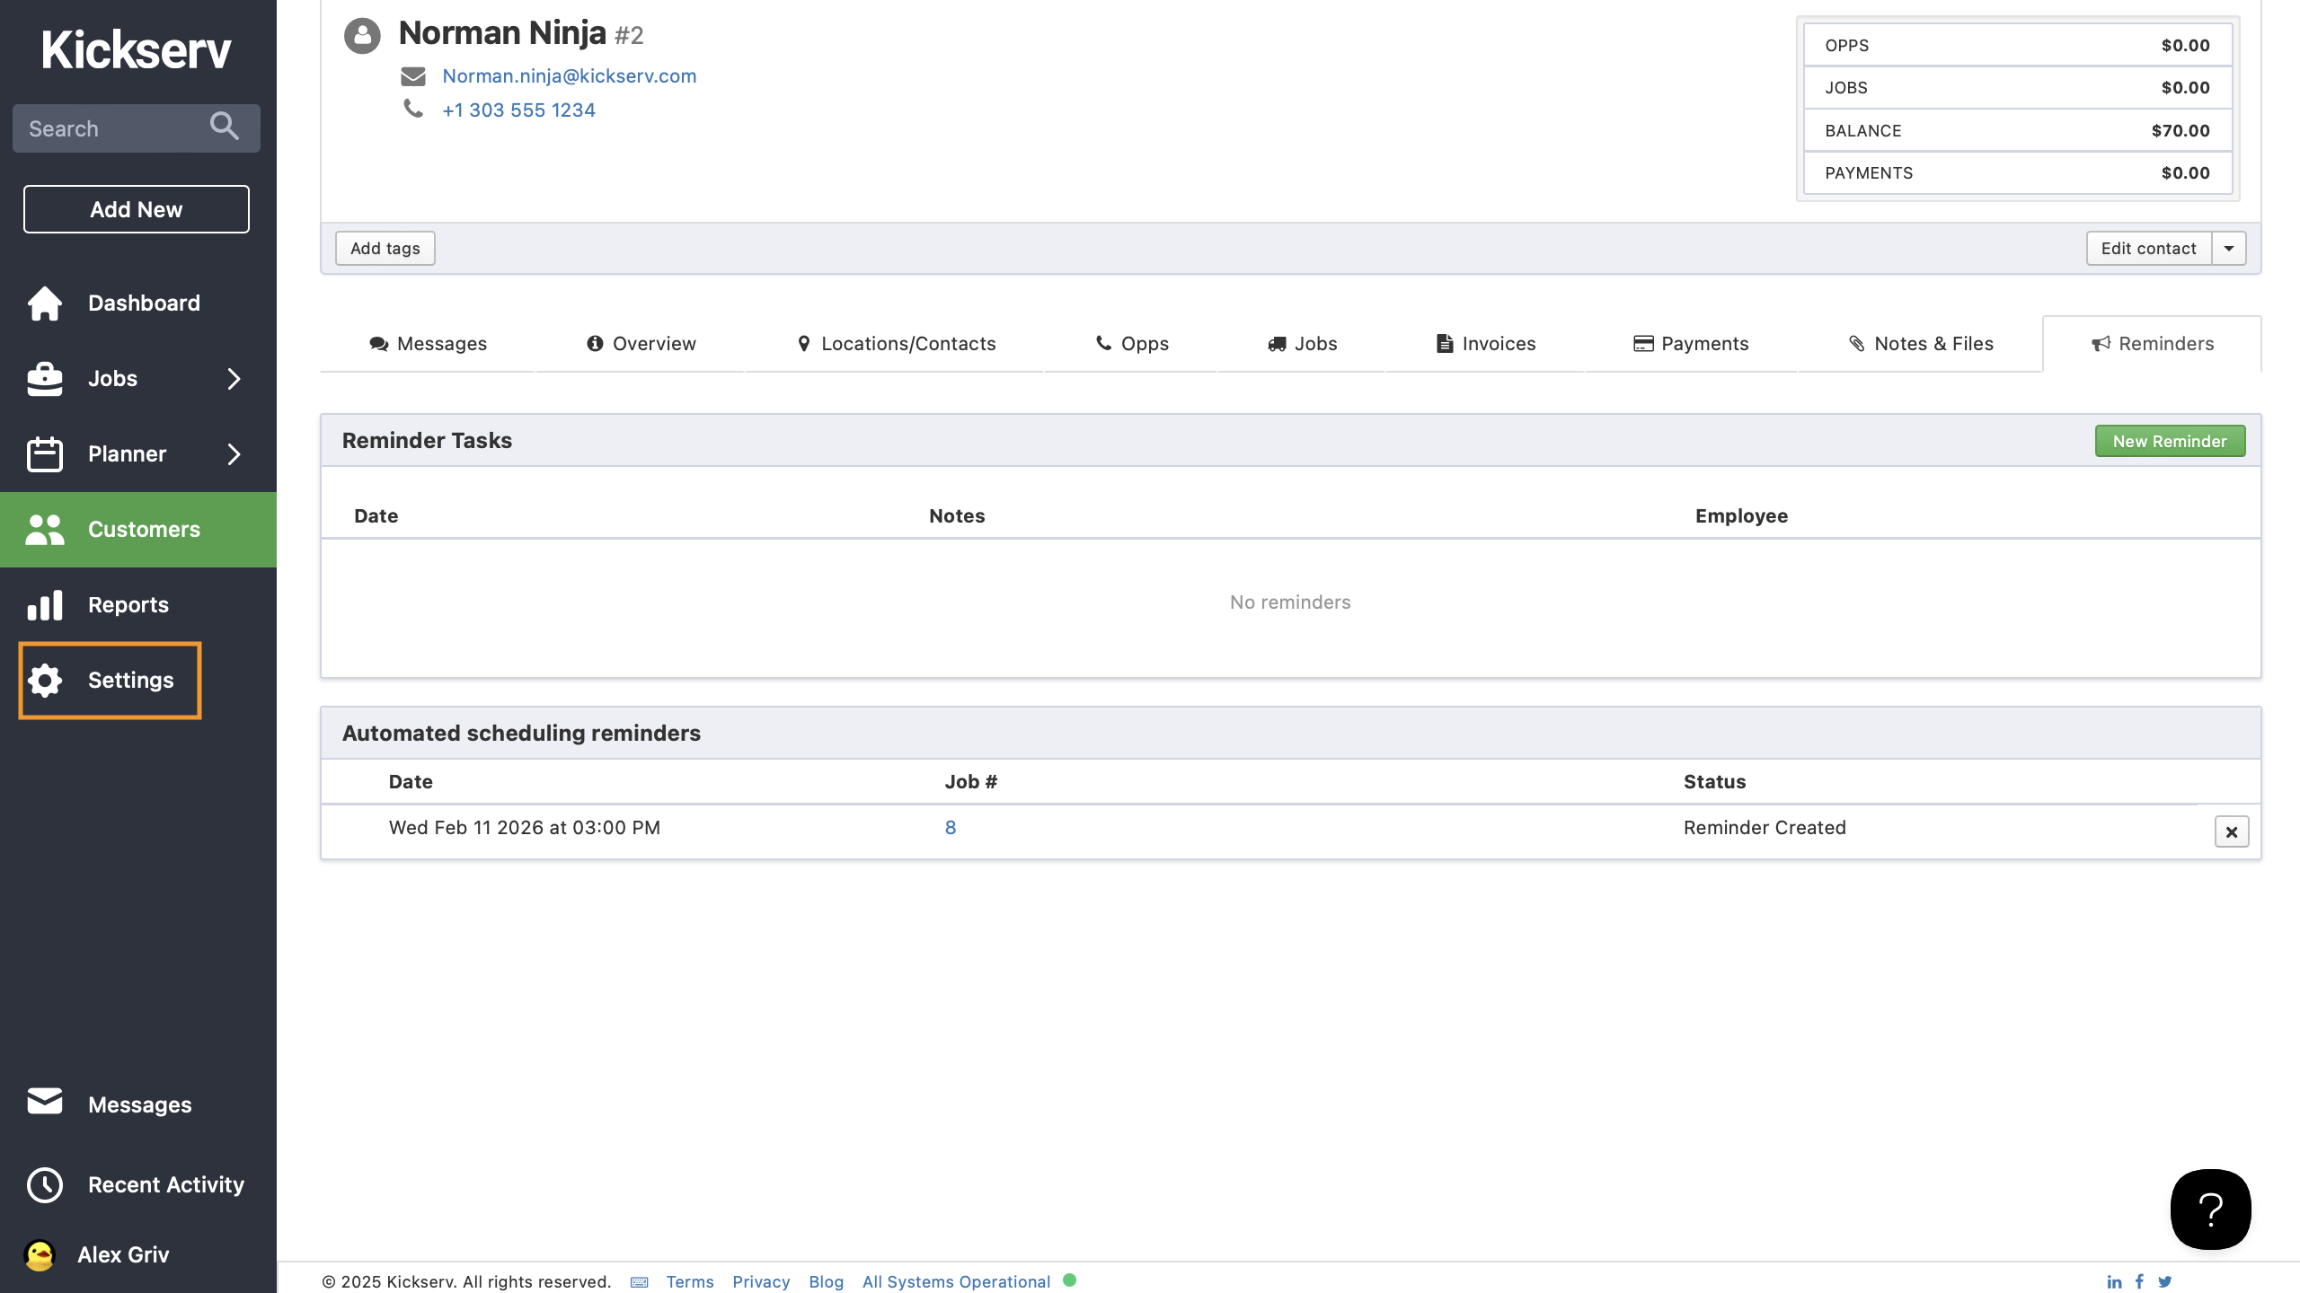Open the help question mark bubble

point(2210,1209)
